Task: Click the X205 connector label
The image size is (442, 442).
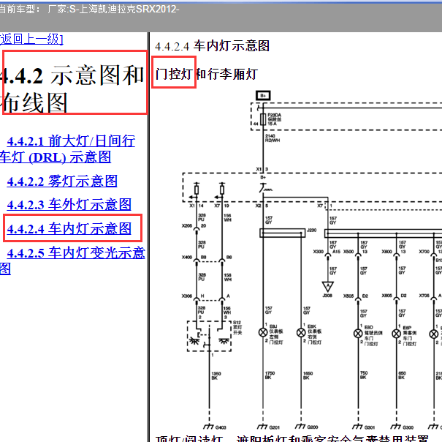Action: click(x=187, y=225)
